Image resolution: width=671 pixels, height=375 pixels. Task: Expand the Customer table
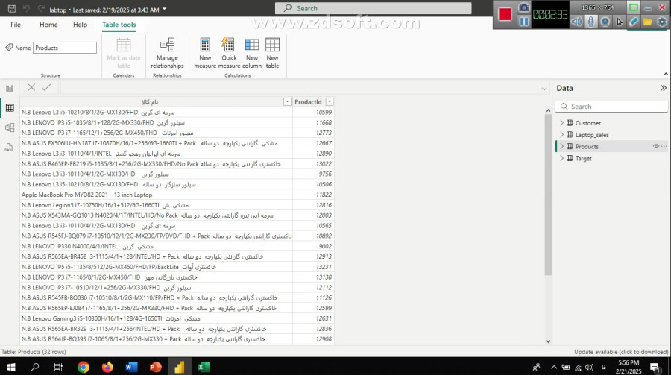(x=561, y=123)
